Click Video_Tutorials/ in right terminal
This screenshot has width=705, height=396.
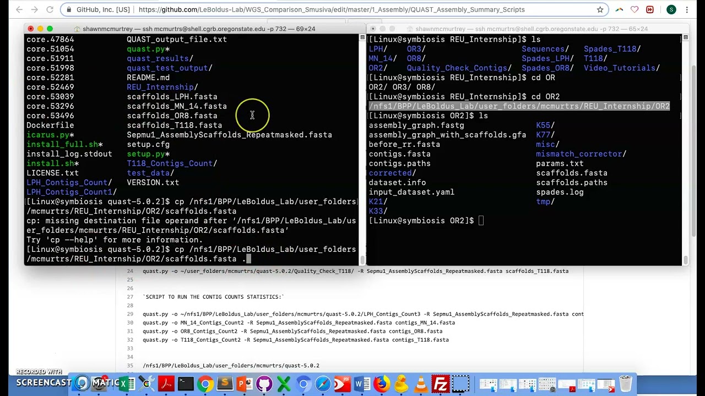click(x=622, y=68)
